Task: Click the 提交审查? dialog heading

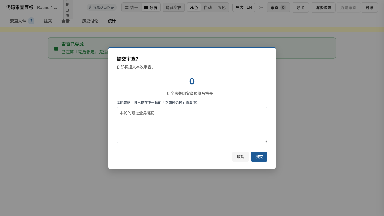Action: point(127,59)
